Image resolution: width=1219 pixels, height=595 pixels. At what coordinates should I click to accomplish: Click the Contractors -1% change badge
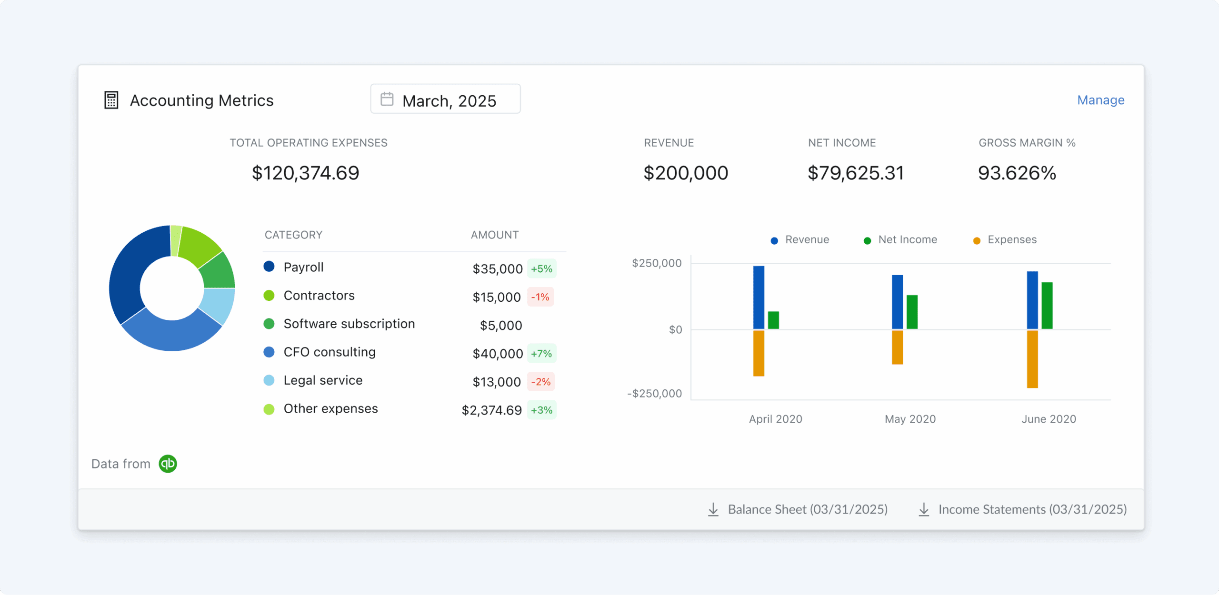click(x=540, y=297)
